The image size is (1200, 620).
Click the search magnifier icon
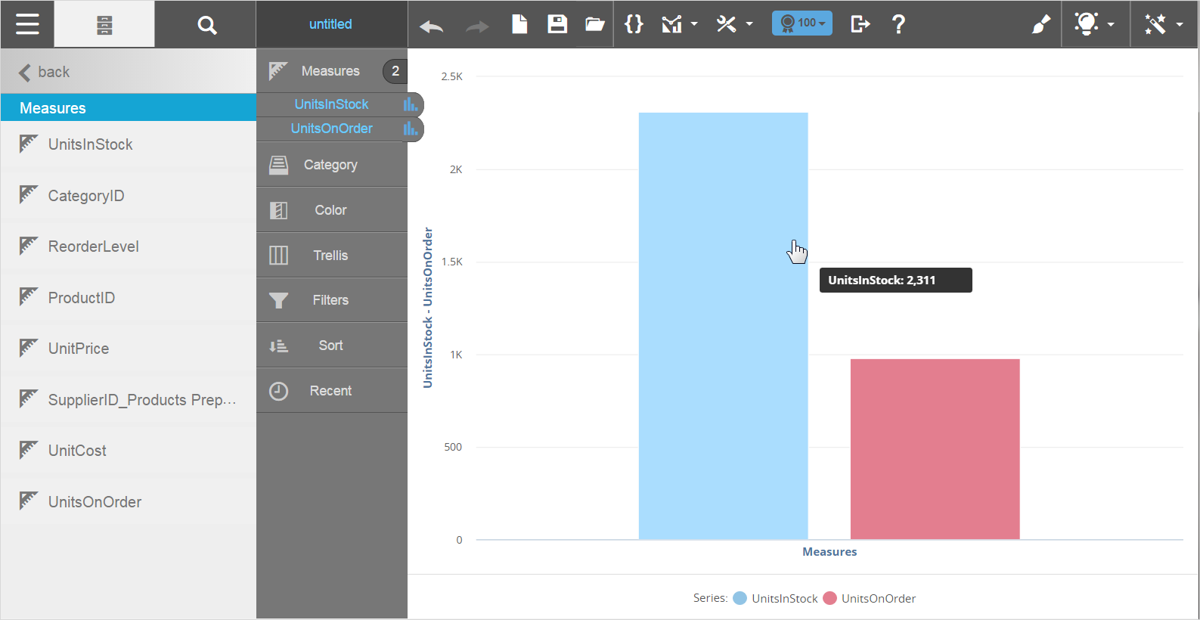coord(206,25)
